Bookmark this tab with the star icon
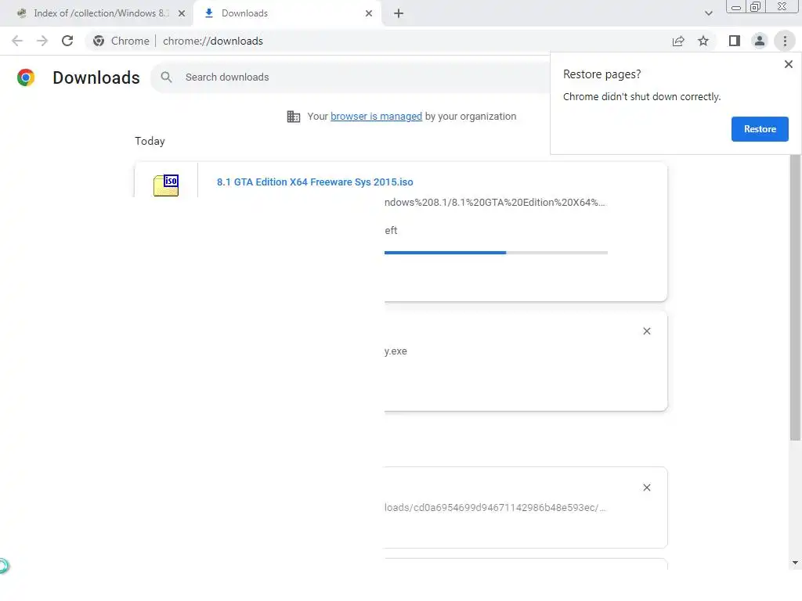Screen dimensions: 802x601 703,41
